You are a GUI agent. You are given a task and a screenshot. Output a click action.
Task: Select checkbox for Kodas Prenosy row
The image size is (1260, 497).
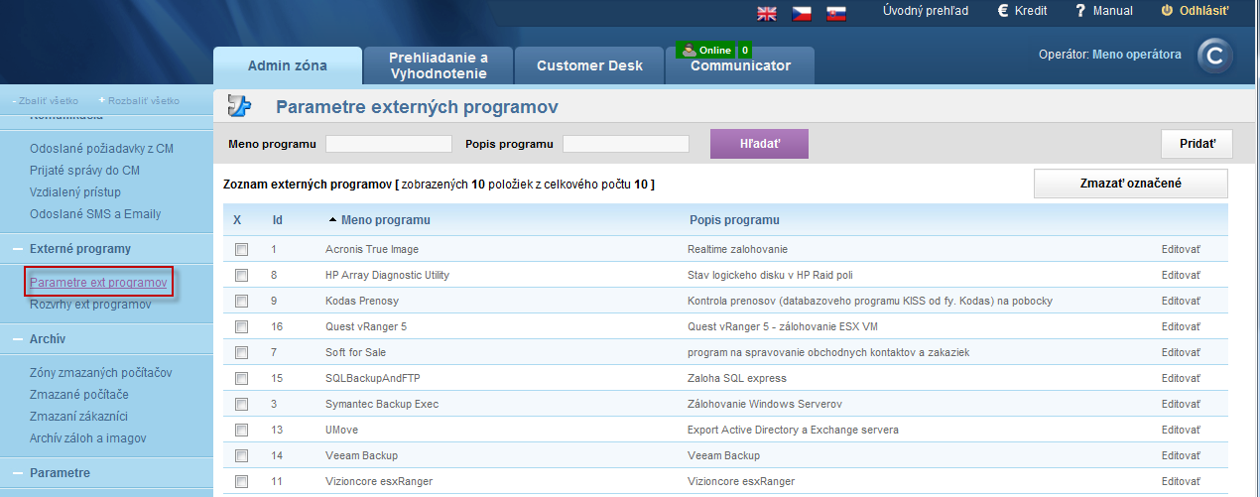pos(241,301)
